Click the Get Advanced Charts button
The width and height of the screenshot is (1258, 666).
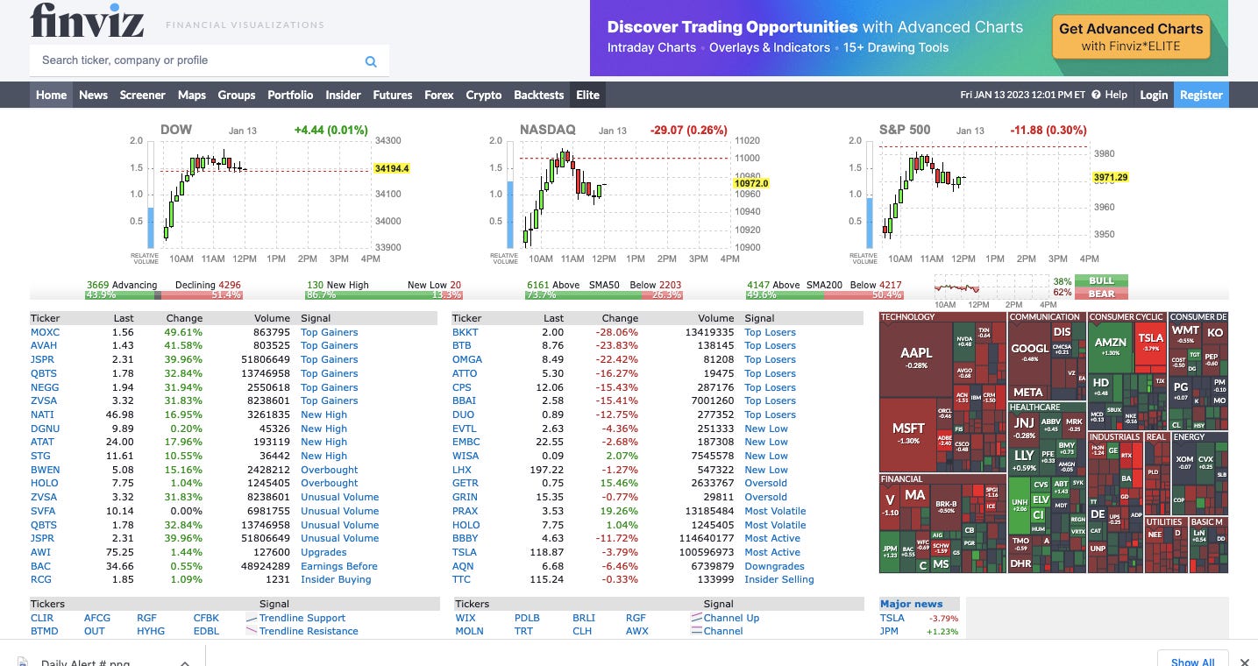coord(1130,38)
